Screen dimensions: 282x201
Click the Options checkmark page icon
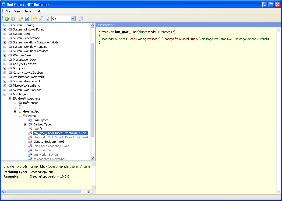pos(47,19)
